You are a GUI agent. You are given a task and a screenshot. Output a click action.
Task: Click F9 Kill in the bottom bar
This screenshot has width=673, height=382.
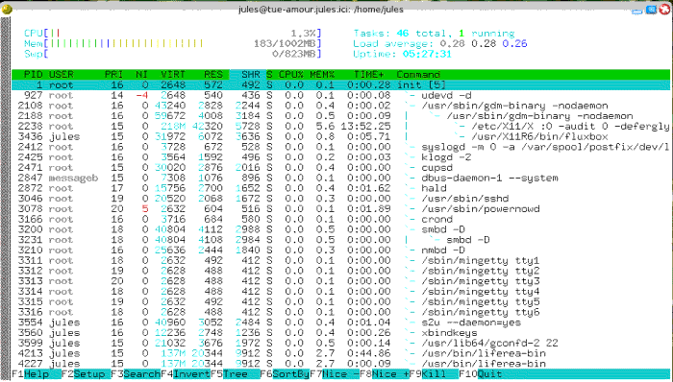(434, 374)
